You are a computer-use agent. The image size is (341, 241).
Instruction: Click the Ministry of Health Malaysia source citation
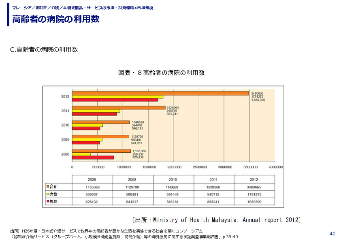pos(216,220)
